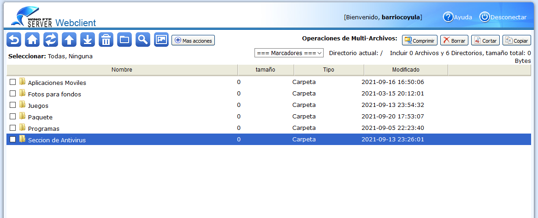538x218 pixels.
Task: Open the Mas acciones menu
Action: 193,40
